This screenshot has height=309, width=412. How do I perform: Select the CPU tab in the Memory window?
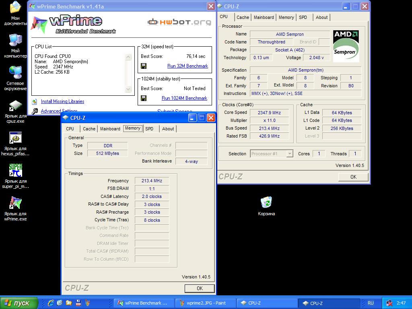pos(70,129)
